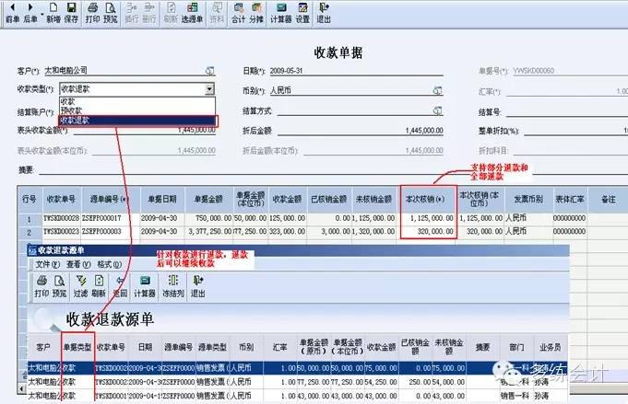The height and width of the screenshot is (404, 628).
Task: Save the receipt with 保存
Action: pos(71,13)
